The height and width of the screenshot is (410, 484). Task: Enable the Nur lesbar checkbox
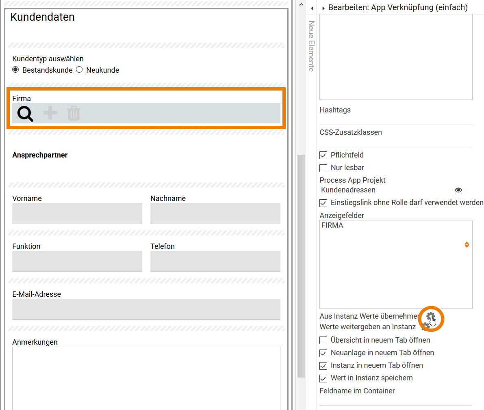click(x=323, y=168)
